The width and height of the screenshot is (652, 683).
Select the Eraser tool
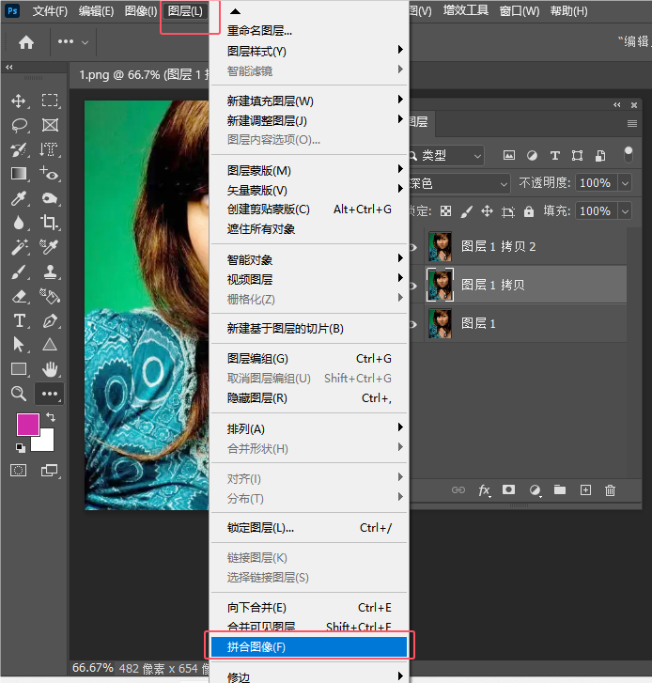(19, 297)
